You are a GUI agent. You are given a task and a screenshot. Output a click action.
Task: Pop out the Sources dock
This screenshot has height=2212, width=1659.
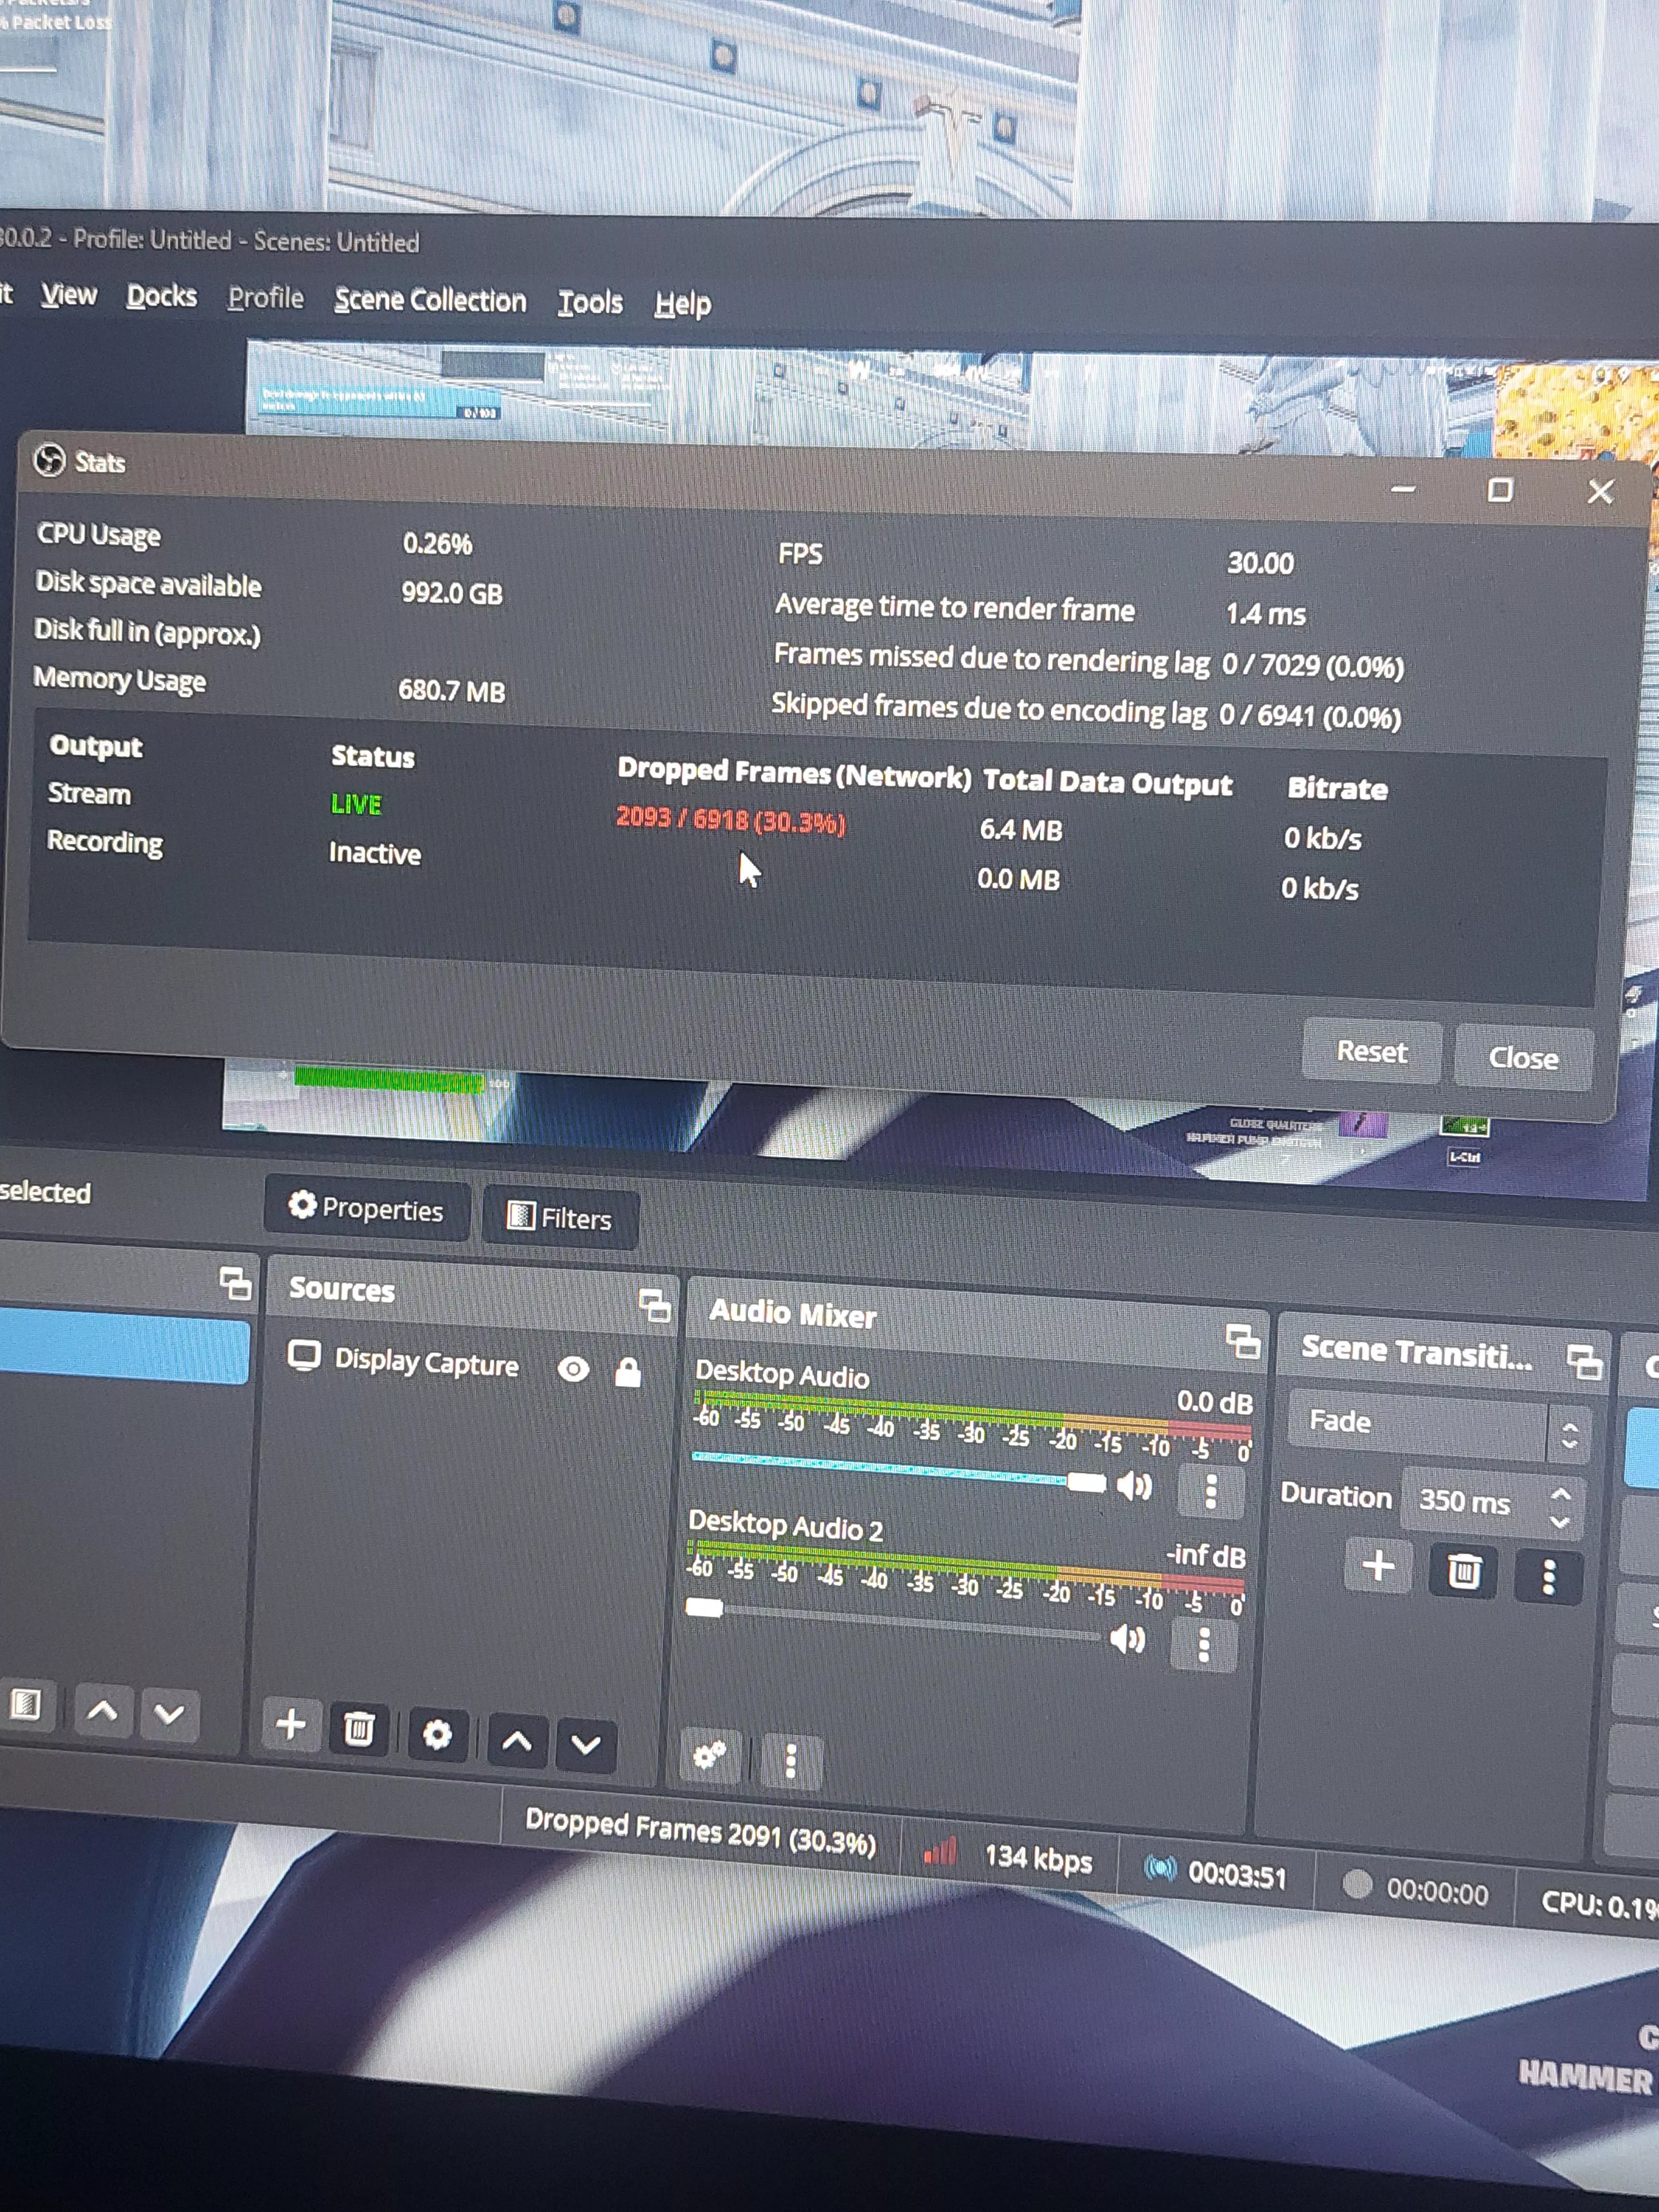coord(655,1305)
